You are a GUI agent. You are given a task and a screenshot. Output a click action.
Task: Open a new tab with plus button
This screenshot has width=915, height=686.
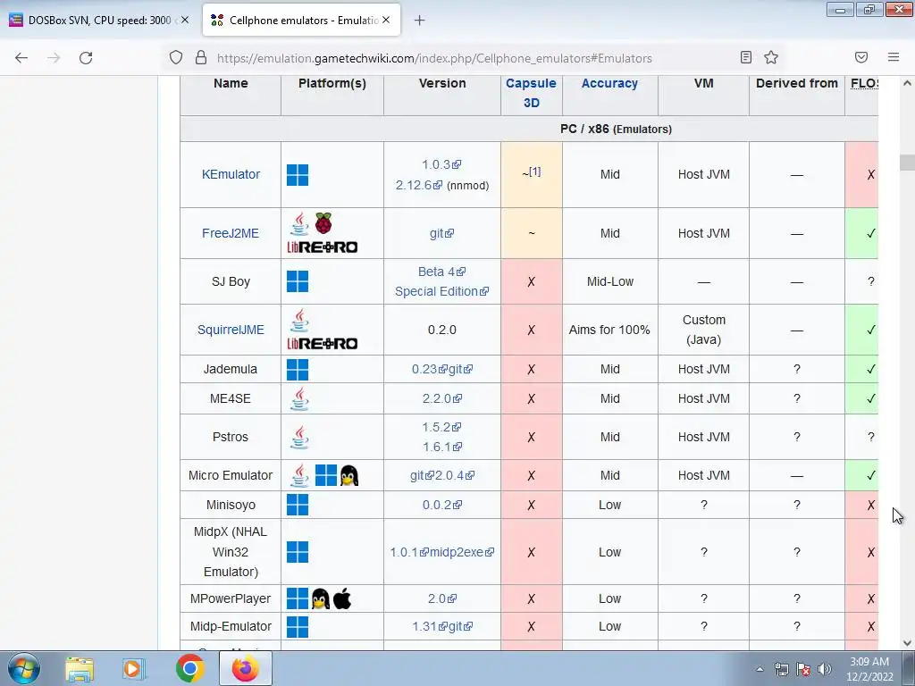(x=420, y=21)
